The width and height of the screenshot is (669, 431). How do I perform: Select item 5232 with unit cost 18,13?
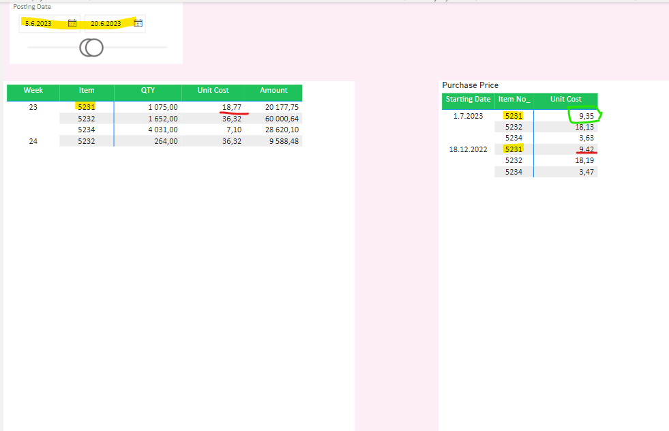(x=514, y=127)
